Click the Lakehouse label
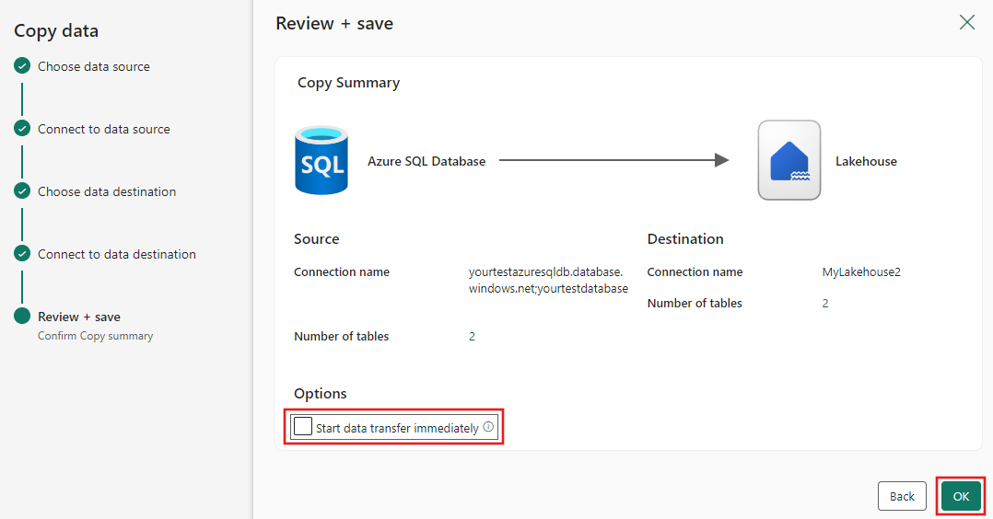 pyautogui.click(x=866, y=161)
